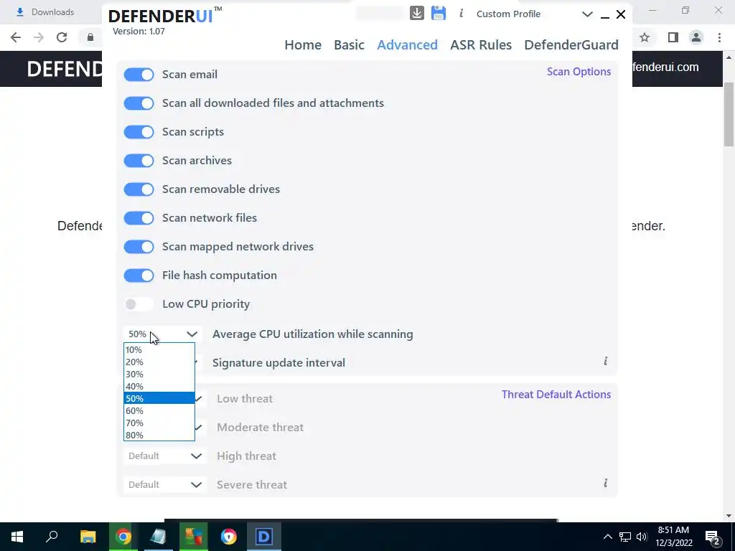Open File Explorer from taskbar
735x551 pixels.
(x=88, y=537)
